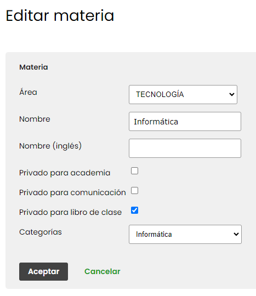Image resolution: width=256 pixels, height=296 pixels.
Task: Check the Privado para comunicación box
Action: 135,191
